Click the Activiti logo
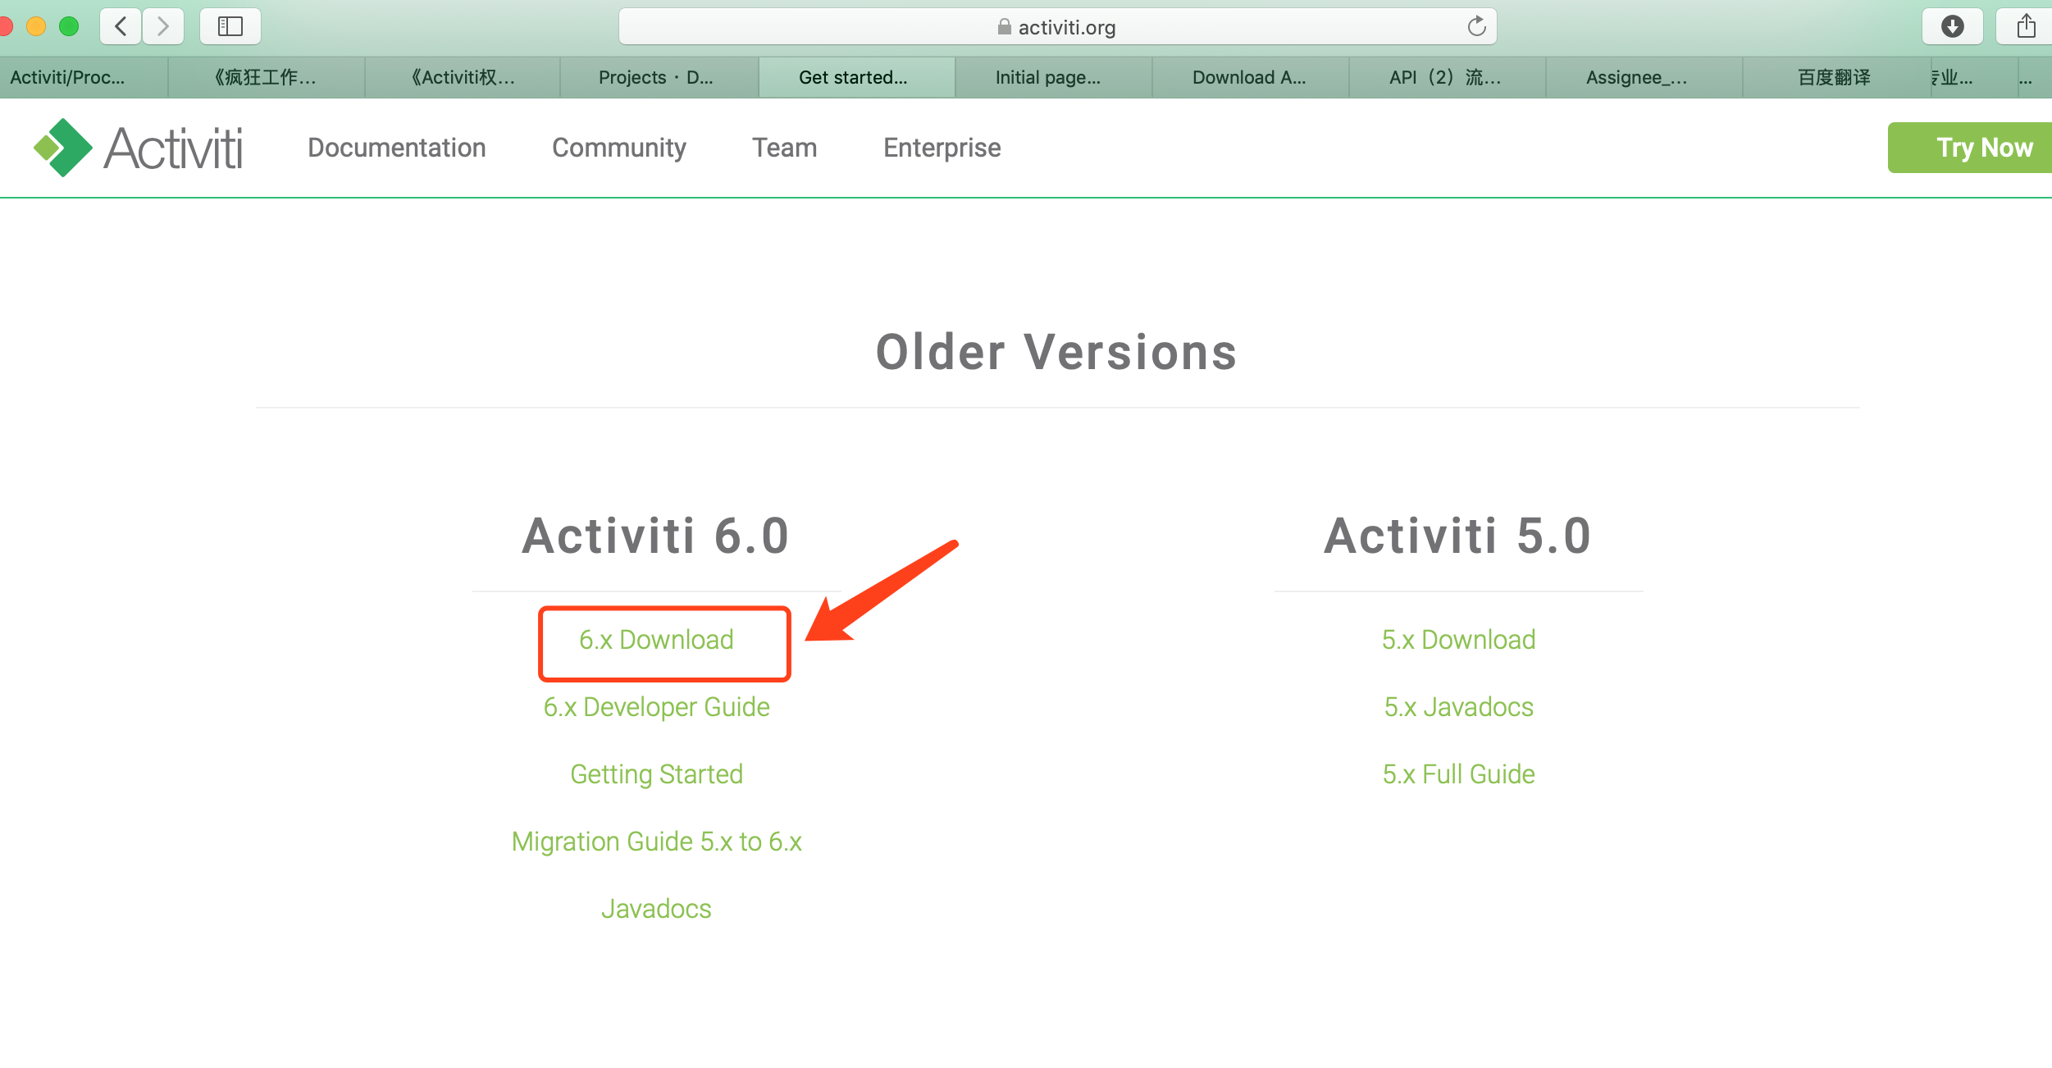 tap(138, 147)
